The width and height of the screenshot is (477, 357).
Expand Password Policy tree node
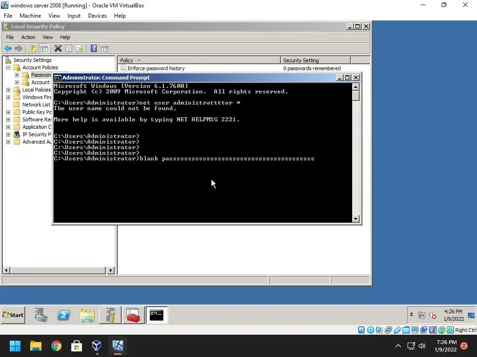[x=17, y=75]
